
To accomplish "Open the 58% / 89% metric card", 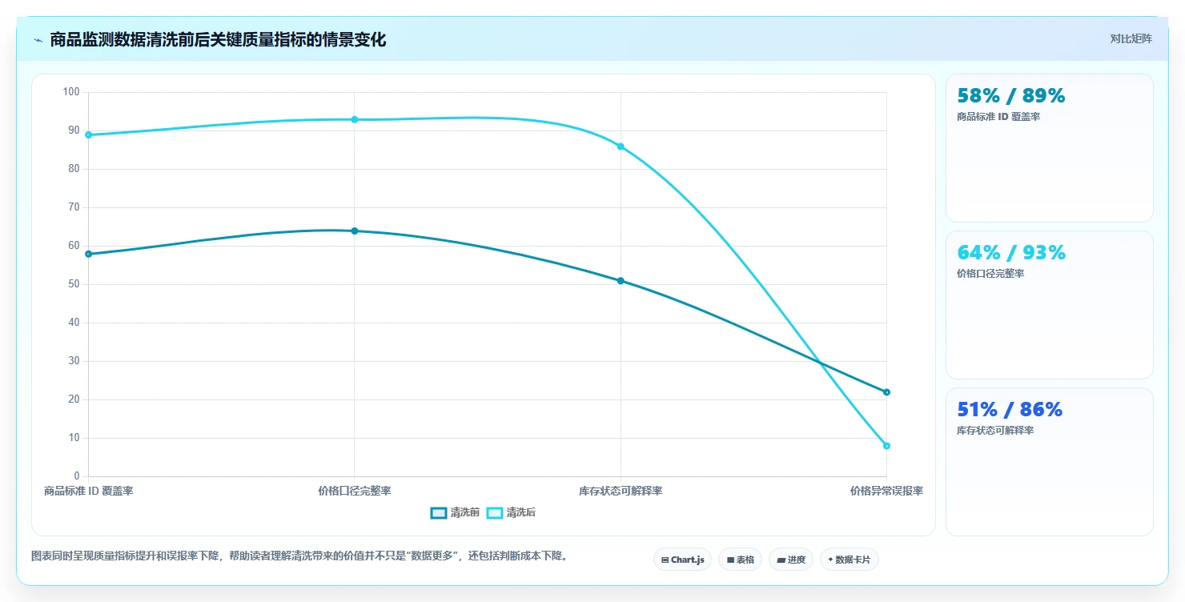I will [x=1049, y=148].
